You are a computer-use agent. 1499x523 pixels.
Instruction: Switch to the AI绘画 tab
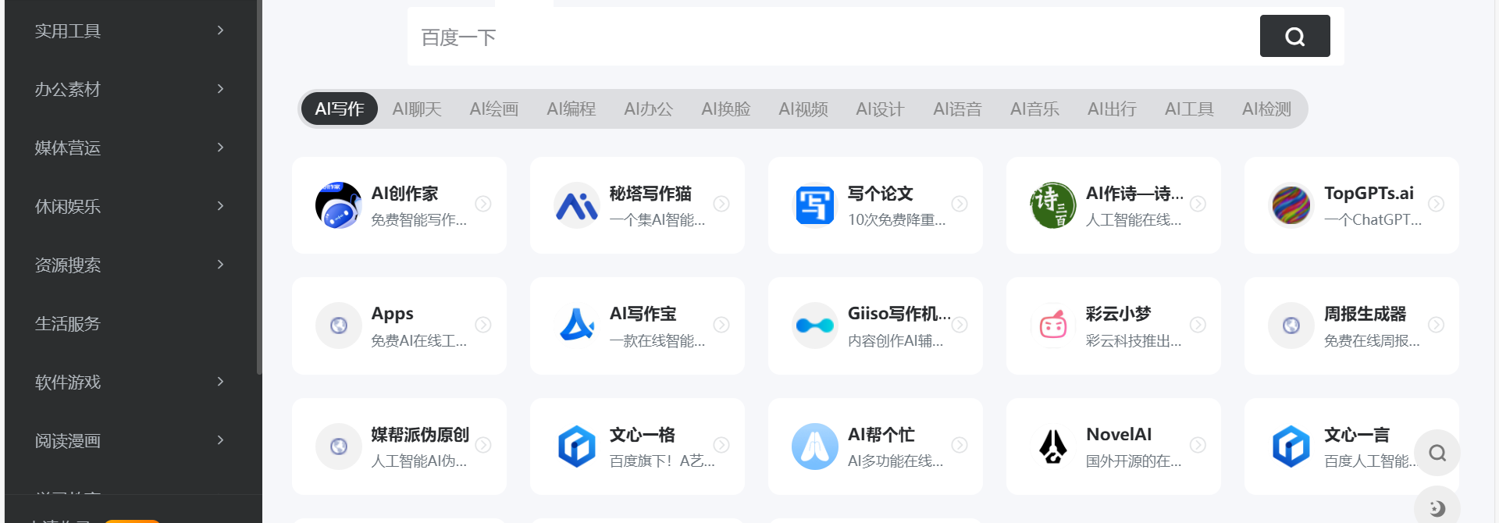[x=494, y=109]
